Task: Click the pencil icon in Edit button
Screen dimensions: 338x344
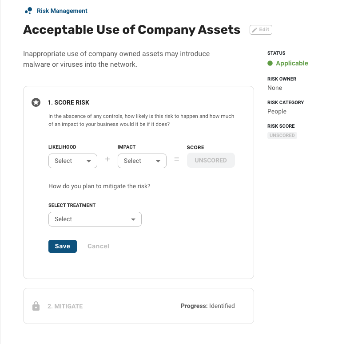Action: click(x=254, y=30)
